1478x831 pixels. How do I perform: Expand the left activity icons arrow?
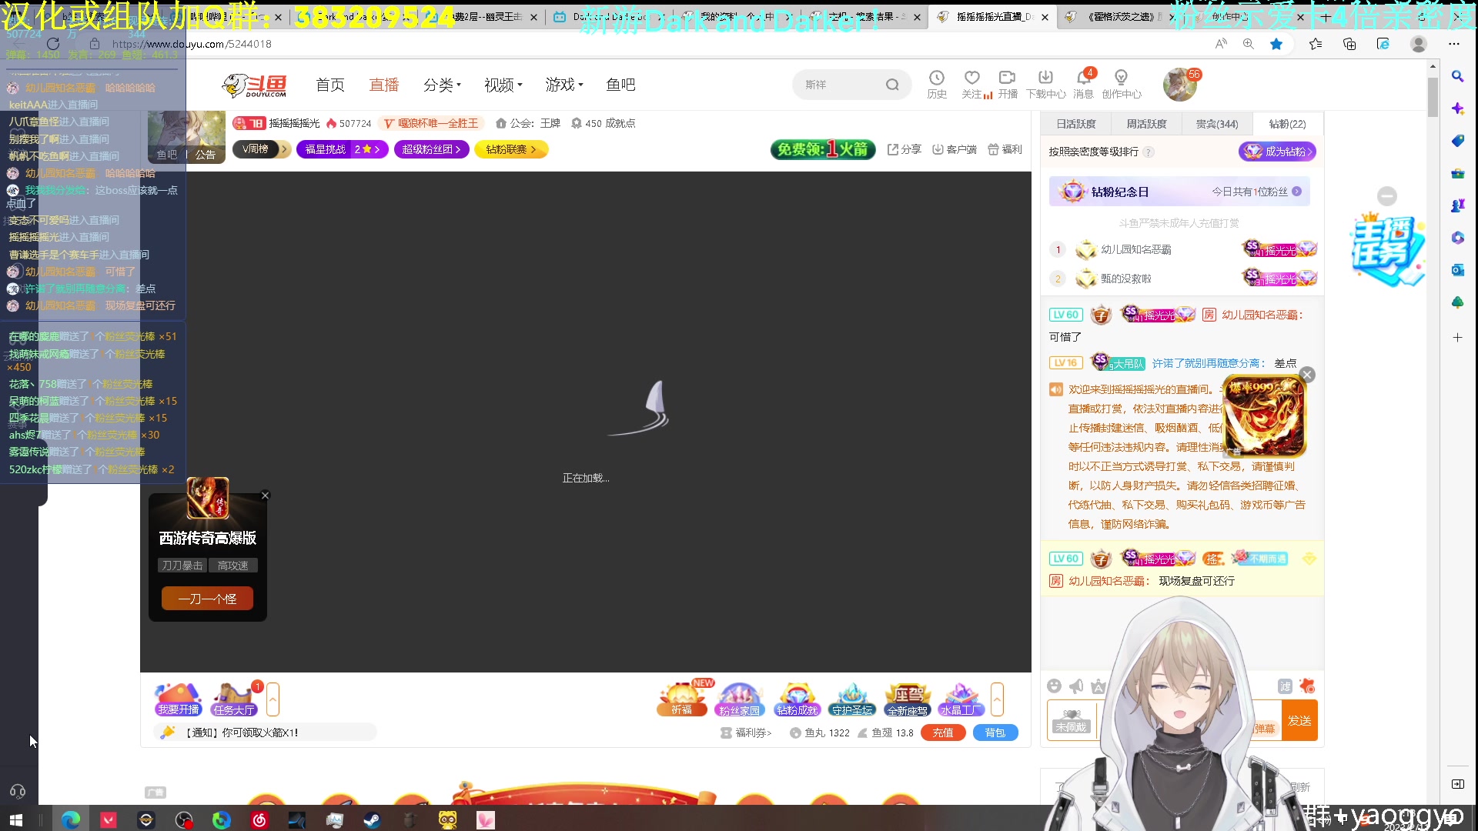(x=273, y=699)
